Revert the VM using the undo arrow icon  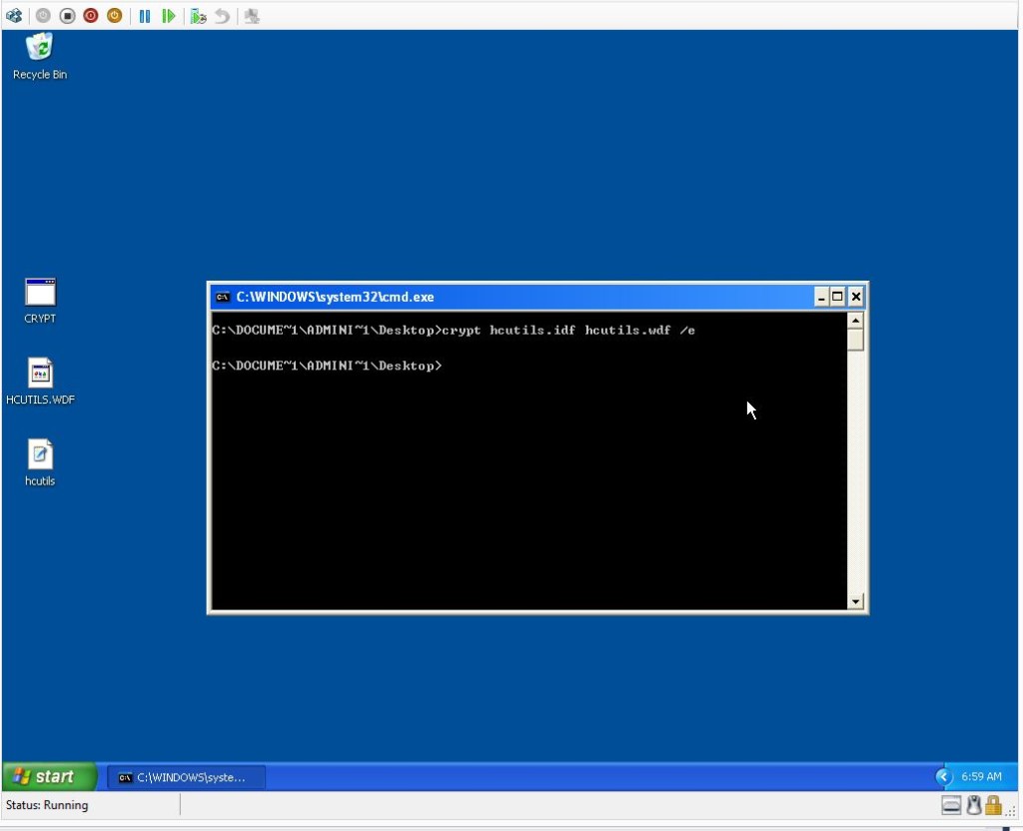point(223,16)
